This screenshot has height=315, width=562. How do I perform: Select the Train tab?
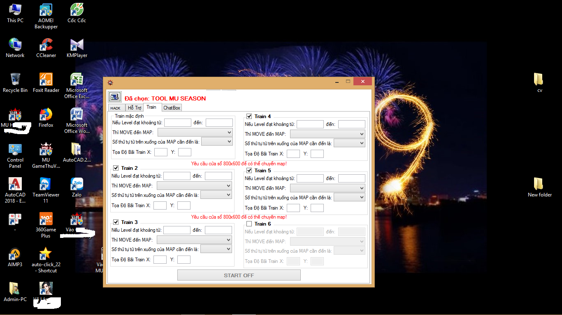tap(152, 107)
